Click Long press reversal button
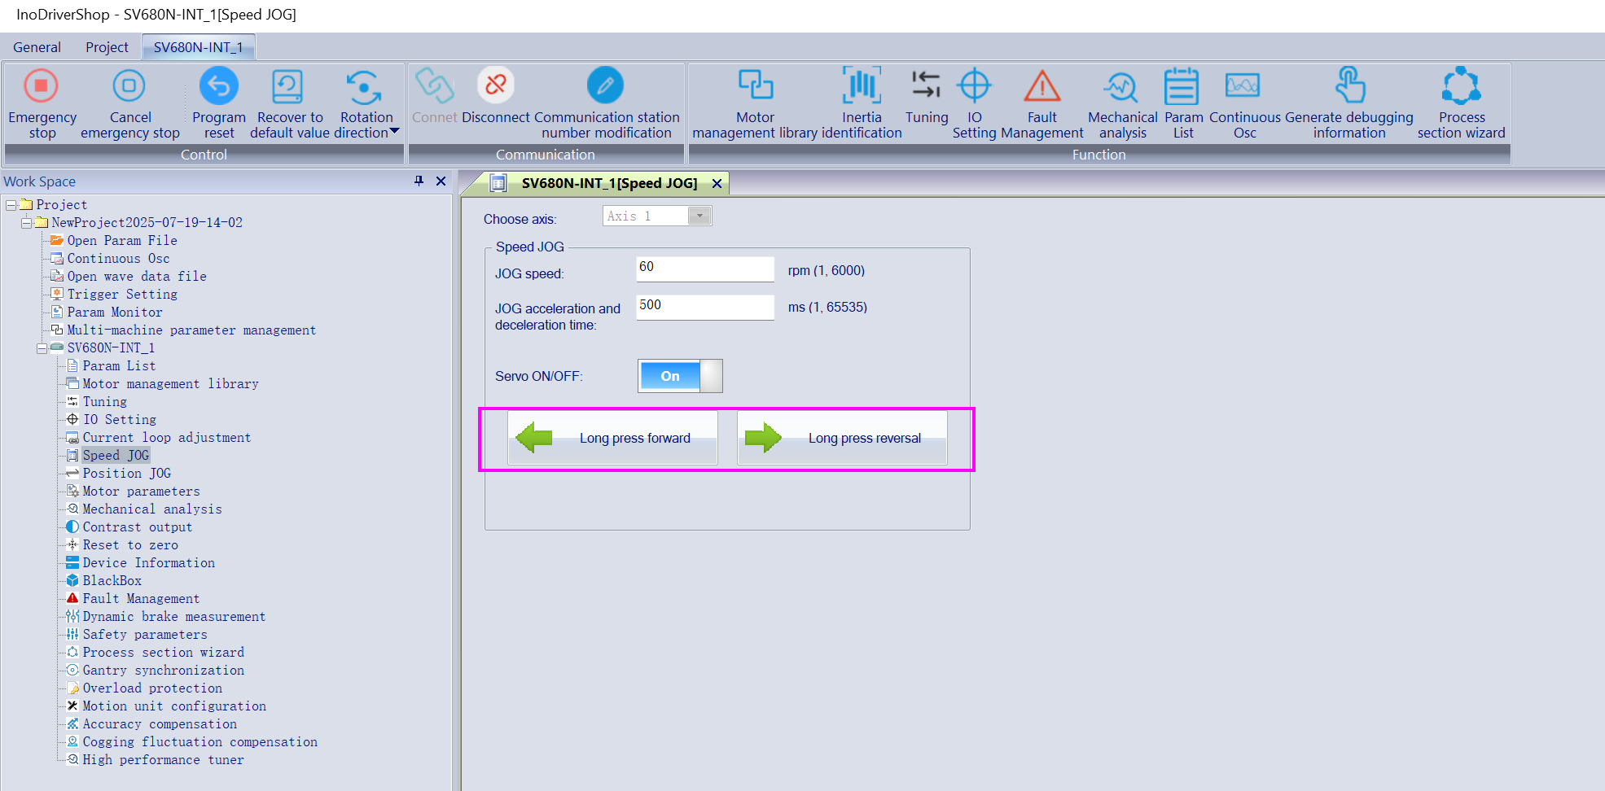Image resolution: width=1605 pixels, height=791 pixels. tap(842, 438)
